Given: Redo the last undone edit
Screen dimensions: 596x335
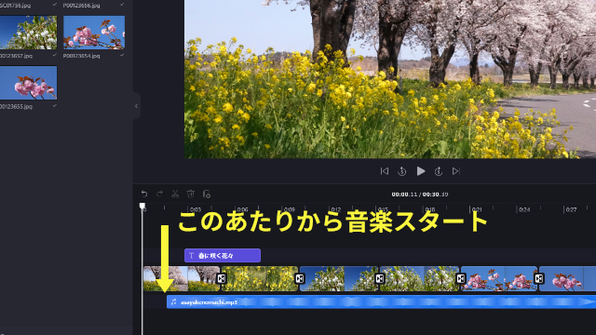Looking at the screenshot, I should pyautogui.click(x=159, y=194).
